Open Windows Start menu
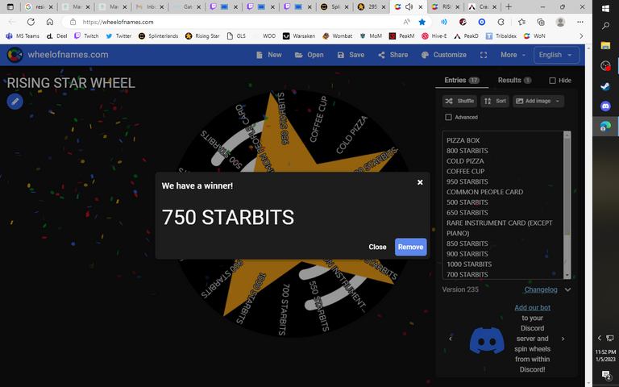The image size is (619, 387). coord(605,8)
